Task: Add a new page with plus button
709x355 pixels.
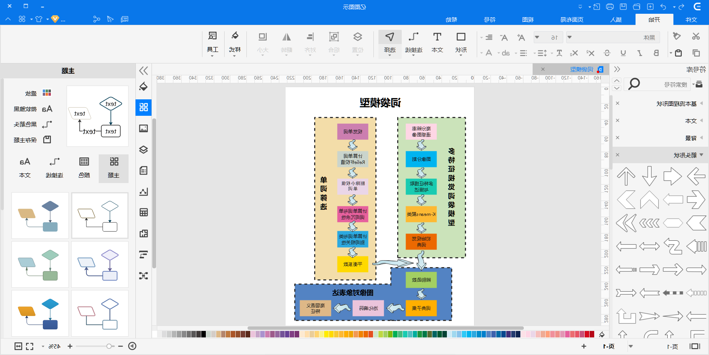Action: click(584, 346)
